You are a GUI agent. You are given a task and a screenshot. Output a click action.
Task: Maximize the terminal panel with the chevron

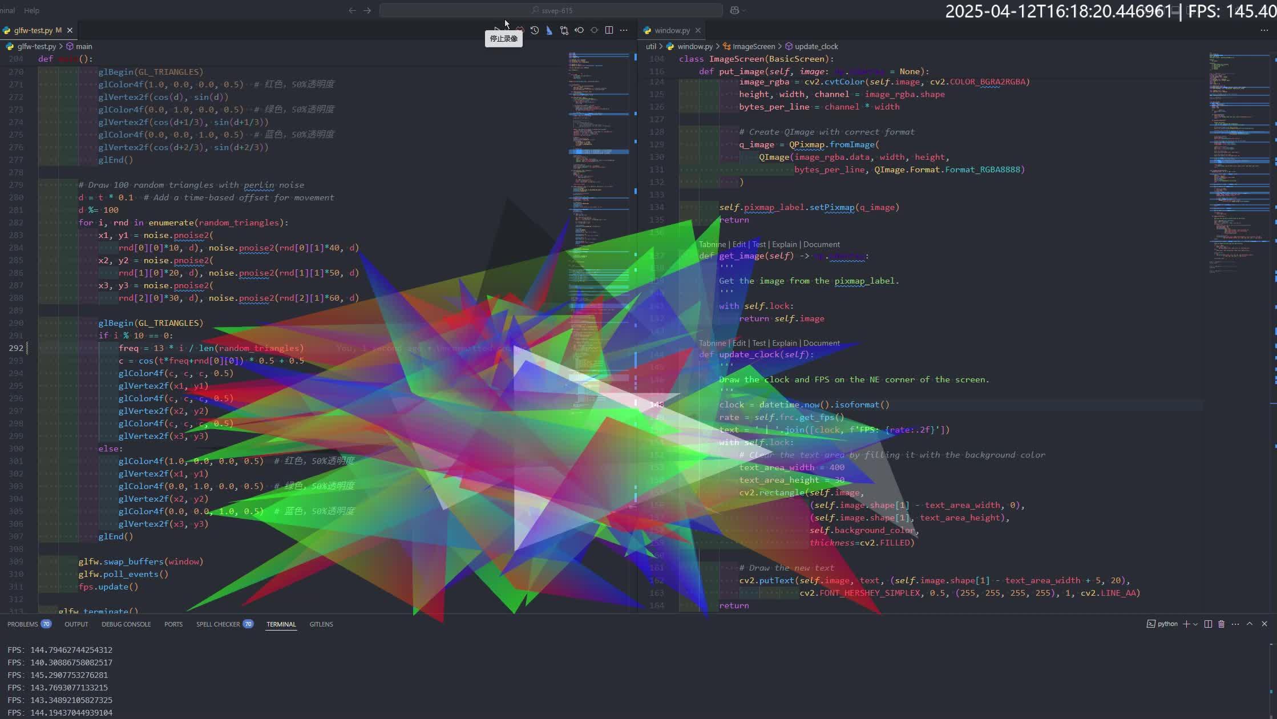(1249, 624)
